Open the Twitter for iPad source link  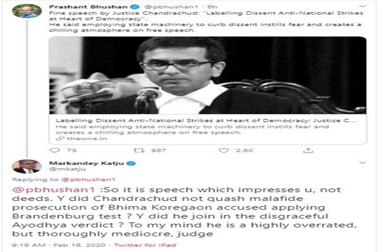click(x=145, y=245)
